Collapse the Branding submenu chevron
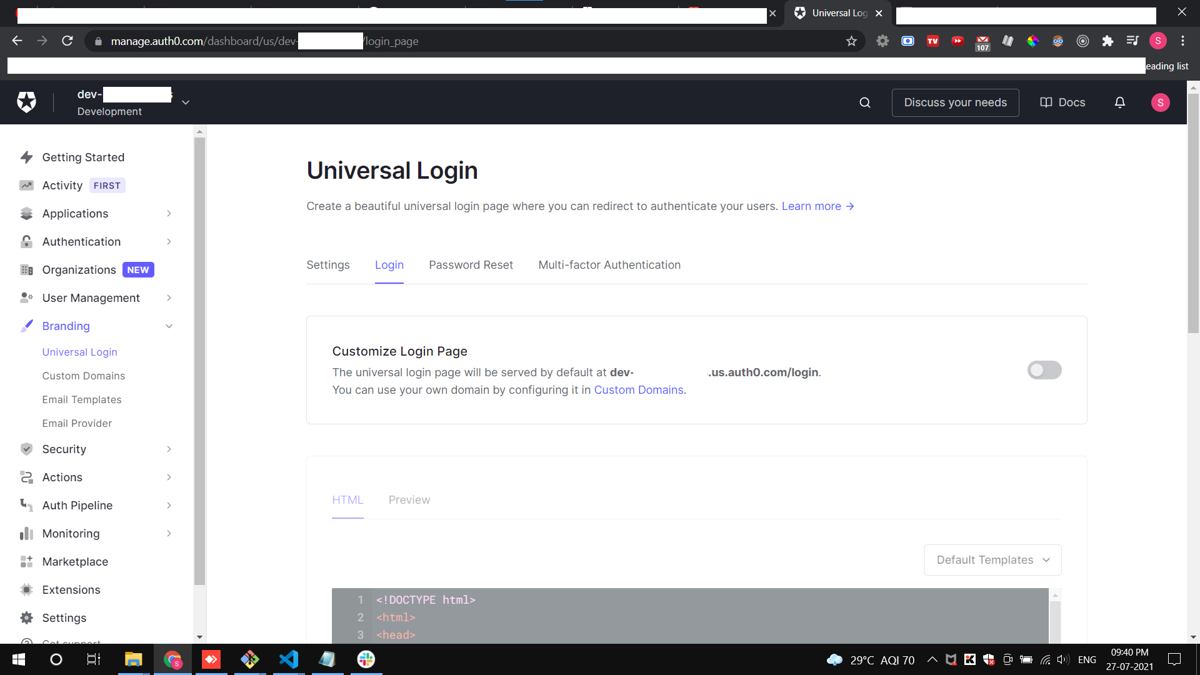1200x675 pixels. click(x=169, y=326)
